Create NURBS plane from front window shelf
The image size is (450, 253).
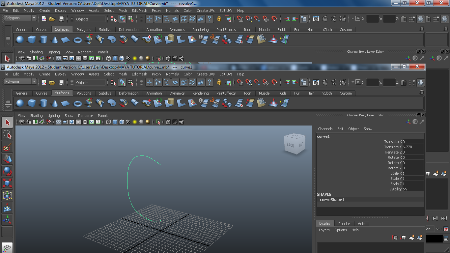(x=66, y=103)
